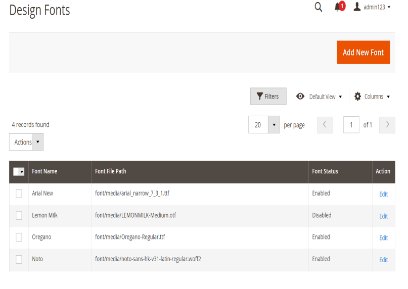
Task: Open the Columns gear menu
Action: 372,97
